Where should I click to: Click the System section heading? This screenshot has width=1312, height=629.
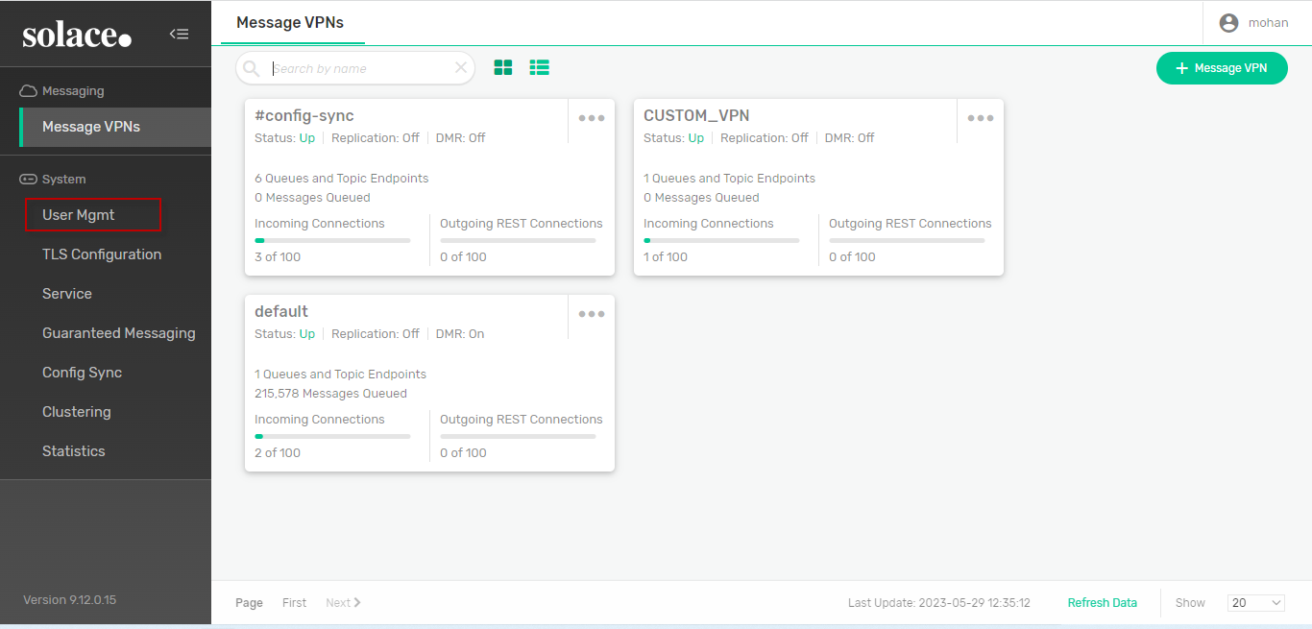click(64, 180)
